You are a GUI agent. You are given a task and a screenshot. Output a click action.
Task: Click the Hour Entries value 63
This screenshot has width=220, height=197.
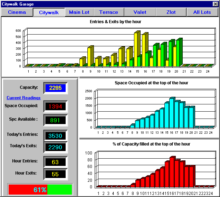point(55,162)
